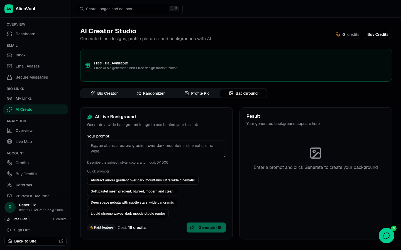Screen dimensions: 401x250
Task: Click the Overview bar chart icon
Action: click(9, 131)
